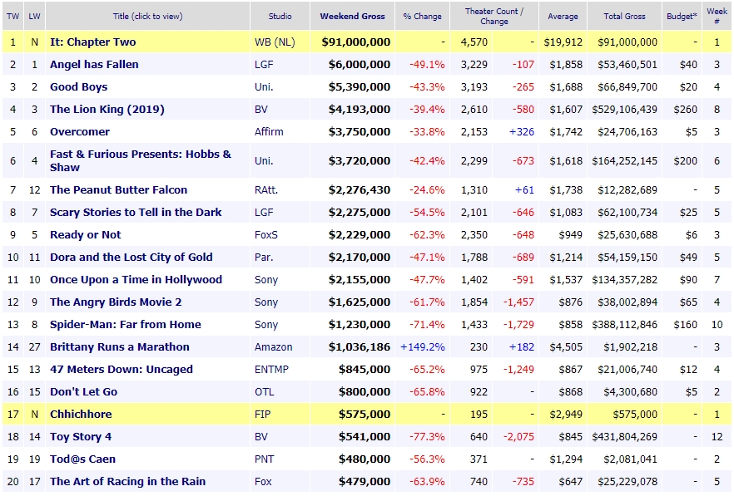This screenshot has width=734, height=496.
Task: Click the WB (NL) studio cell
Action: click(275, 42)
